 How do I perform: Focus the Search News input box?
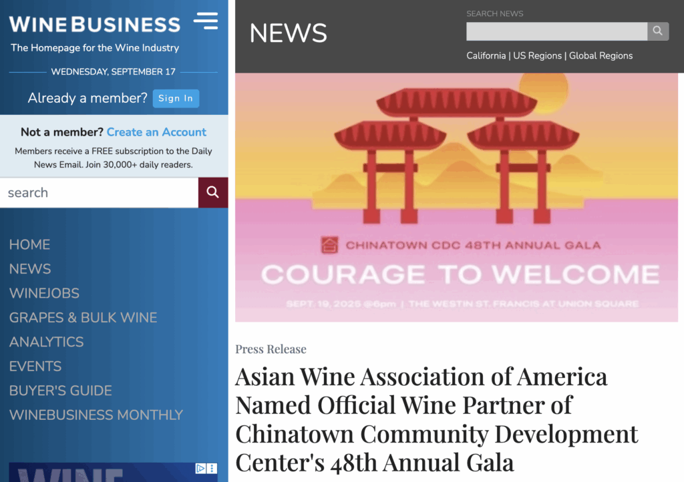click(556, 31)
